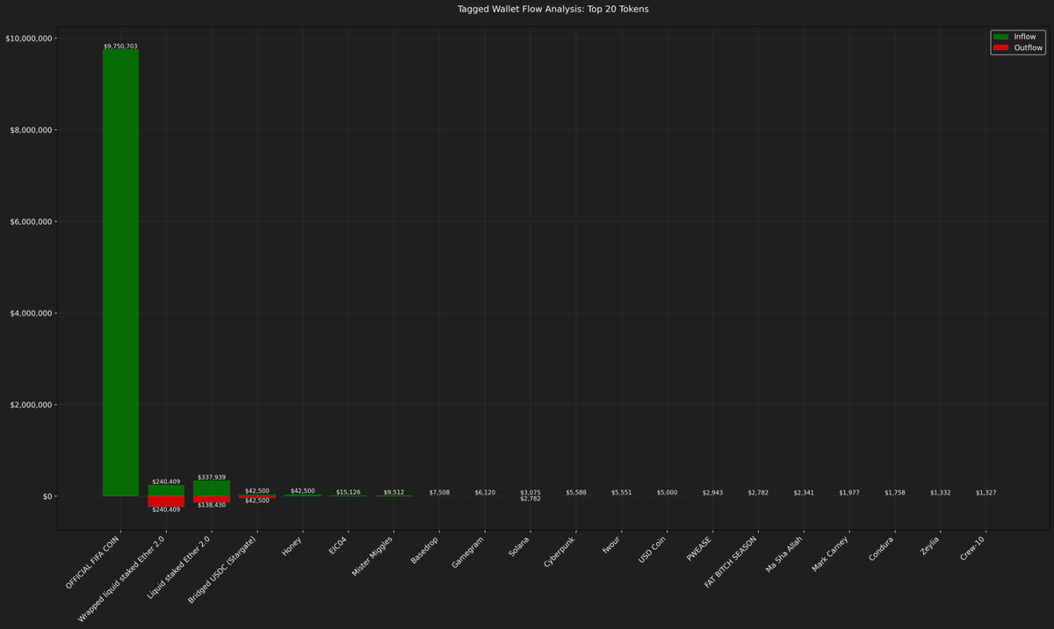Click the $10,000,000 y-axis label
1054x629 pixels.
pyautogui.click(x=29, y=39)
